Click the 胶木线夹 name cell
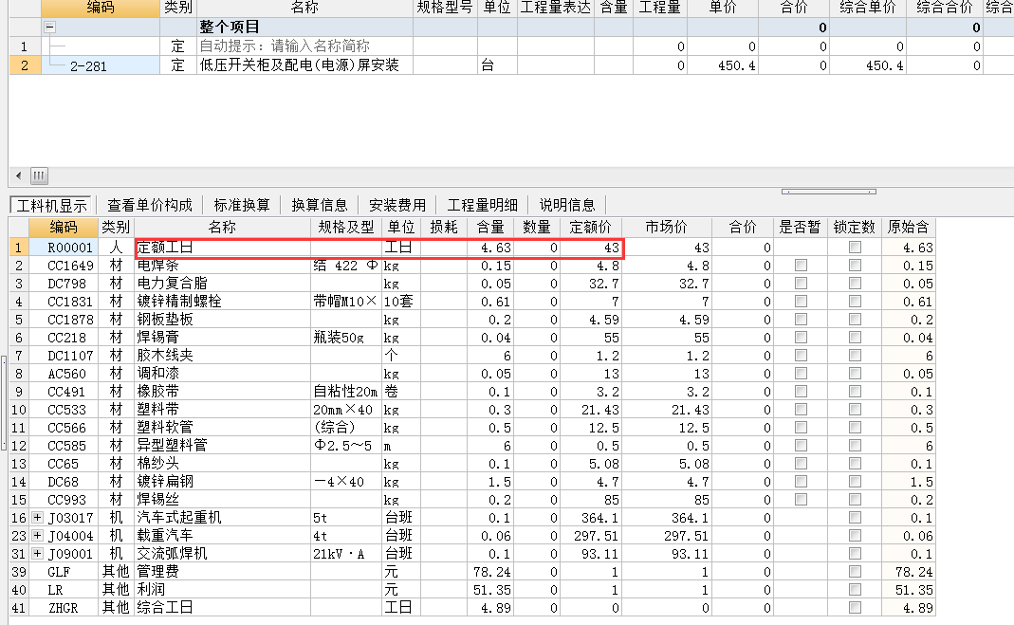 tap(223, 356)
